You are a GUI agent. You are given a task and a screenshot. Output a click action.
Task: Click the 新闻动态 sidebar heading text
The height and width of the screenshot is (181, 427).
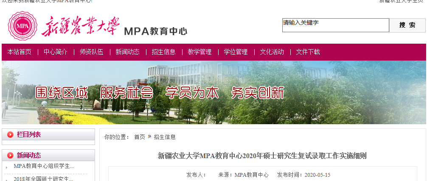29,156
